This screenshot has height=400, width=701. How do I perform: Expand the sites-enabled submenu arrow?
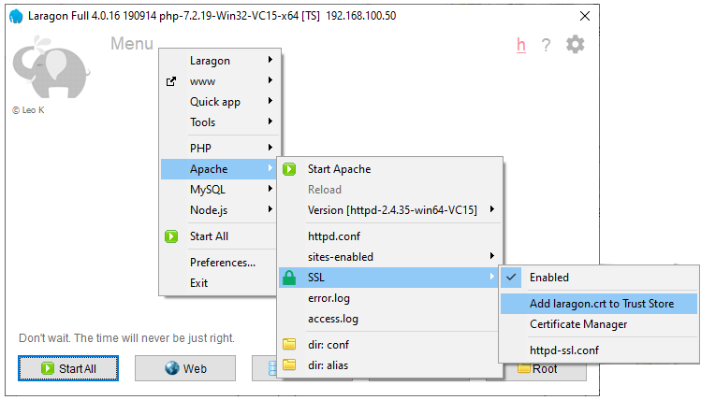click(x=491, y=256)
